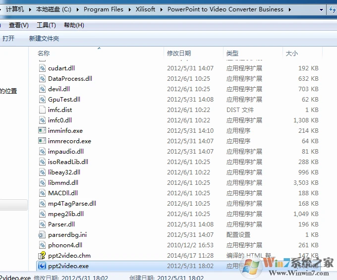Click the file name parserdbg.ini
Screen dimensions: 337x280
coord(67,235)
